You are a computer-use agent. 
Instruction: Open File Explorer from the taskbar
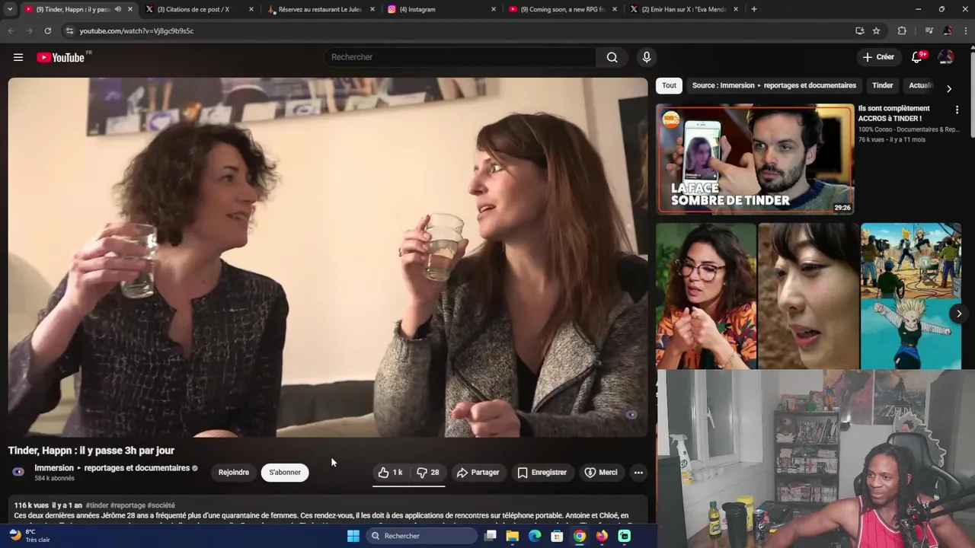(513, 536)
